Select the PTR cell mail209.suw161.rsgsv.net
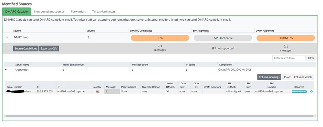This screenshot has width=323, height=127. click(71, 91)
